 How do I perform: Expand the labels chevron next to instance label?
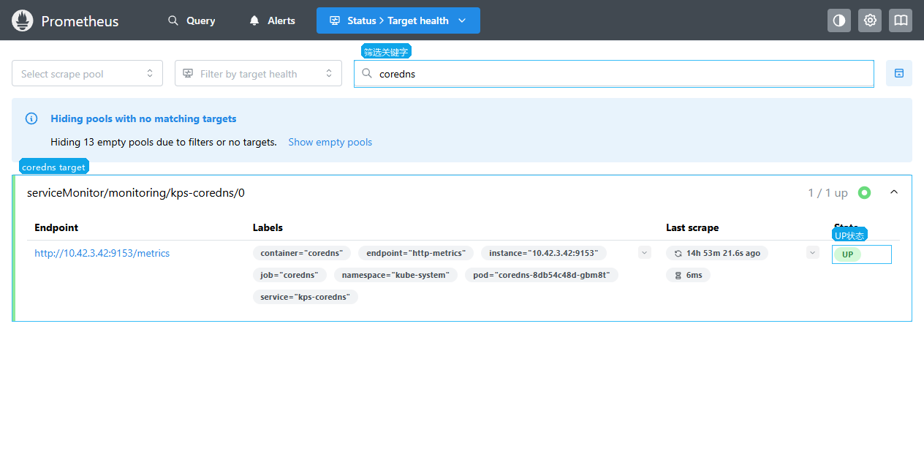(x=645, y=252)
